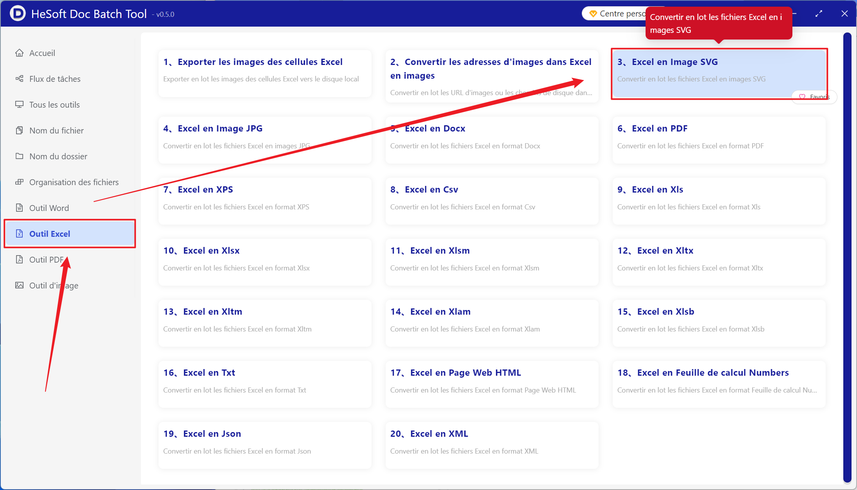Viewport: 857px width, 490px height.
Task: Click the Tous les outils monitor icon
Action: tap(19, 104)
